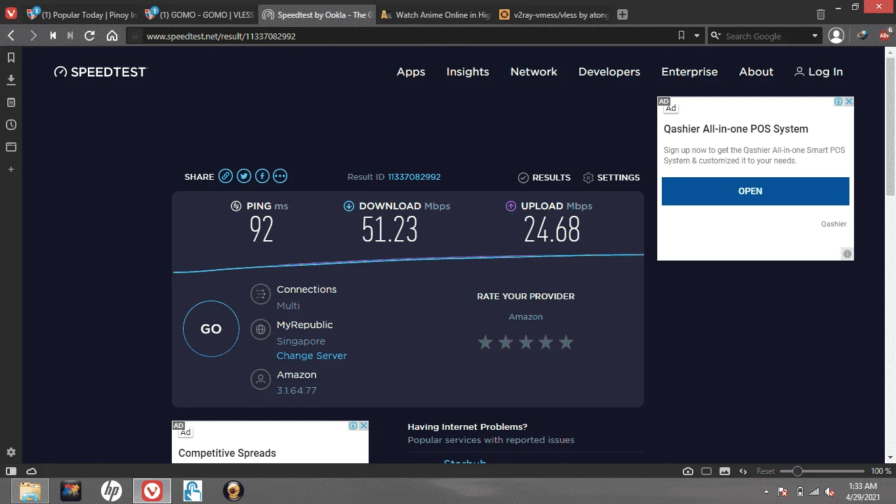Show hidden system tray icons

[767, 491]
